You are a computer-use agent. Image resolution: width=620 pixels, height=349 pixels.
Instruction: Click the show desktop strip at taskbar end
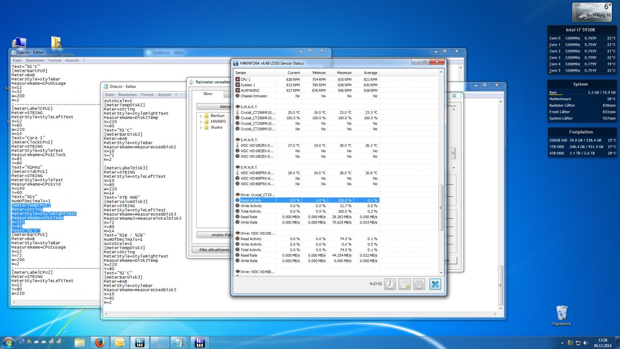(617, 342)
